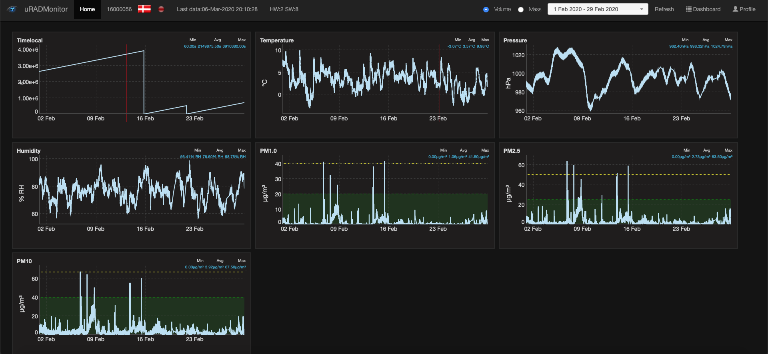The image size is (768, 354).
Task: Switch to the Home tab
Action: [87, 9]
